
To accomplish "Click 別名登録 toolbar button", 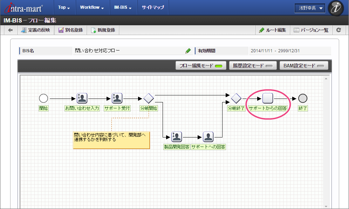I will tap(71, 30).
